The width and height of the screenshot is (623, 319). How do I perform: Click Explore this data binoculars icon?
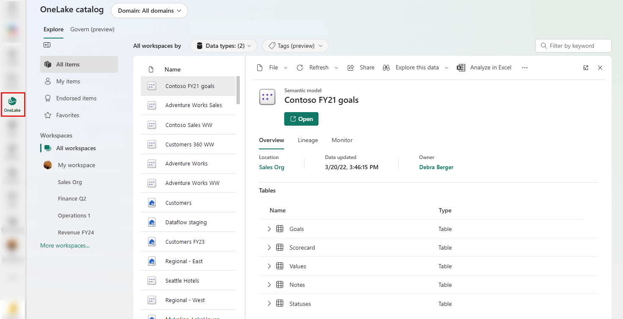click(x=386, y=68)
